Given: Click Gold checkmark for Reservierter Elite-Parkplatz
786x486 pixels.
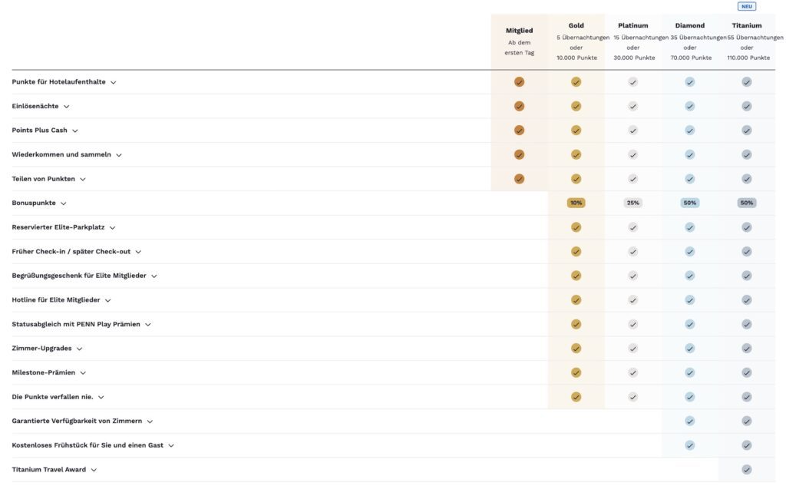Looking at the screenshot, I should click(576, 227).
